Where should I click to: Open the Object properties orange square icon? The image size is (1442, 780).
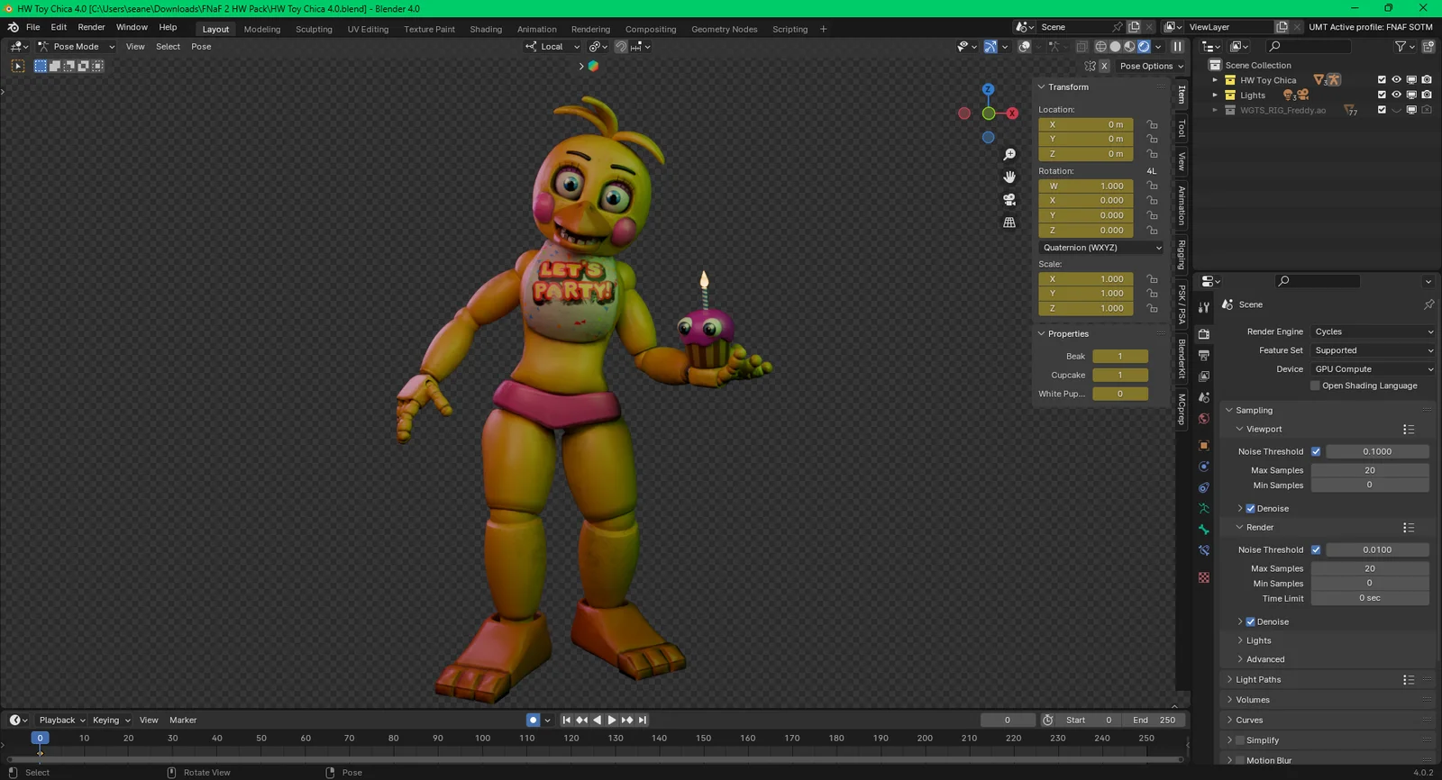tap(1204, 446)
